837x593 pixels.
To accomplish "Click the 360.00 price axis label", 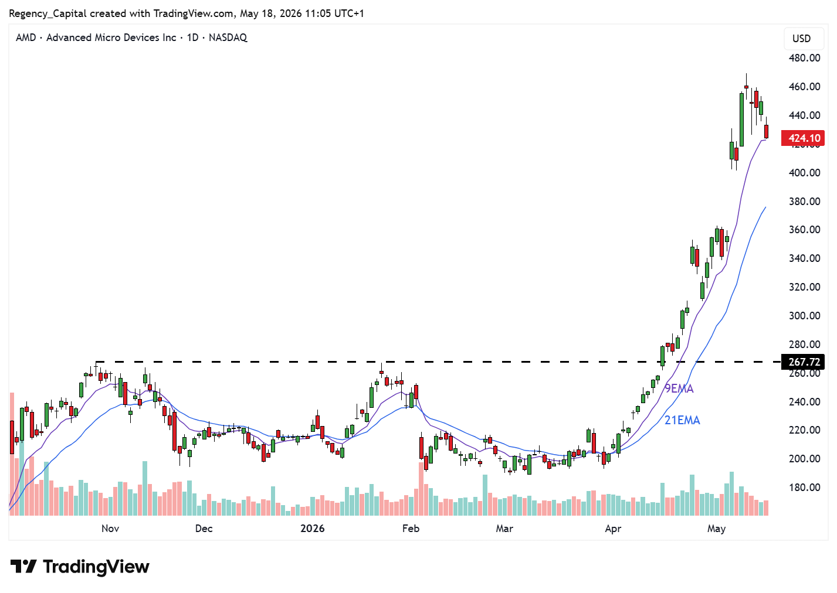I will [804, 230].
